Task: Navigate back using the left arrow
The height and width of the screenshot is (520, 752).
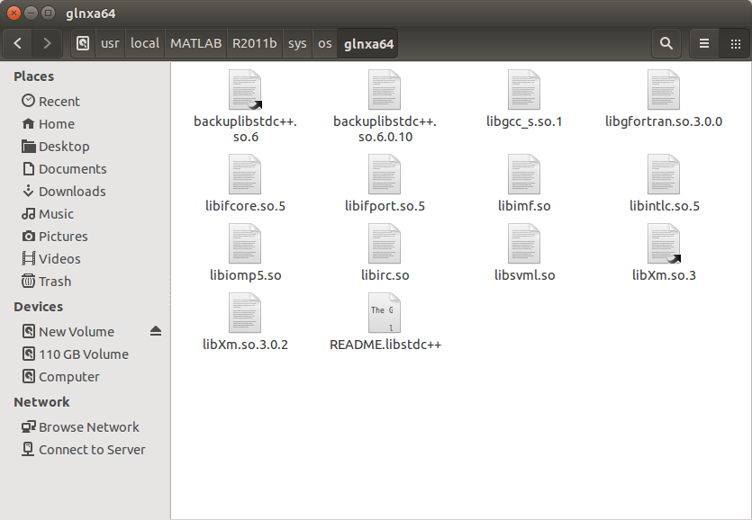Action: tap(17, 42)
